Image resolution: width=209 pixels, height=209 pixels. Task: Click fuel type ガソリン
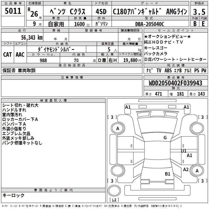101,24
